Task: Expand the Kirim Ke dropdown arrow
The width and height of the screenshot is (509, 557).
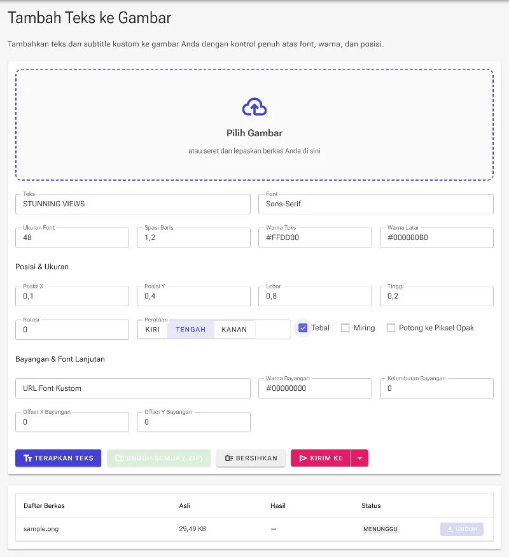Action: click(359, 458)
